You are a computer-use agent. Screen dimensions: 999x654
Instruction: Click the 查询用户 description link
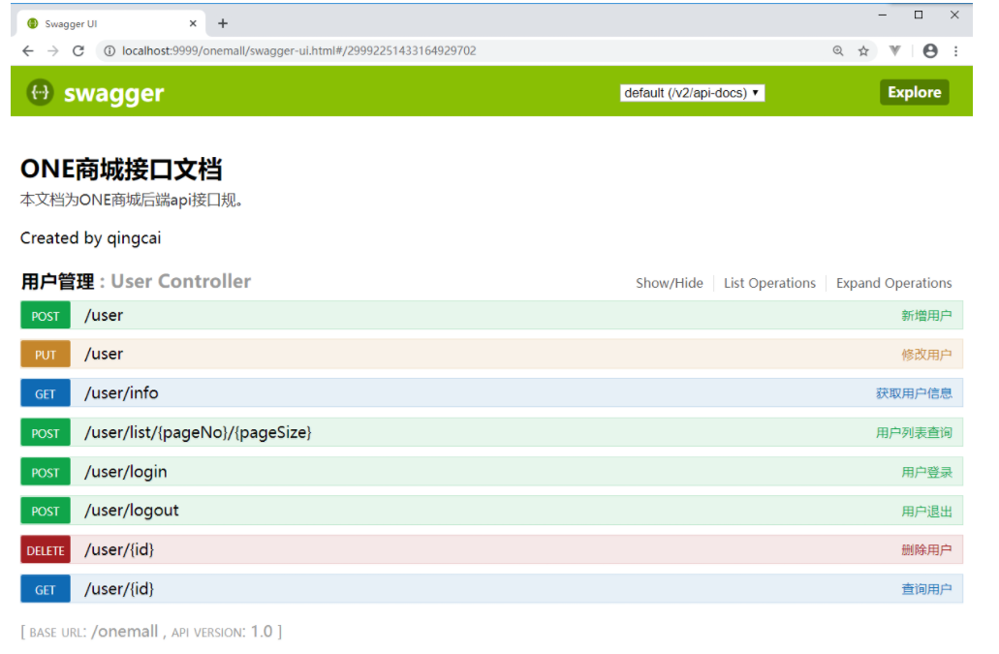point(926,590)
